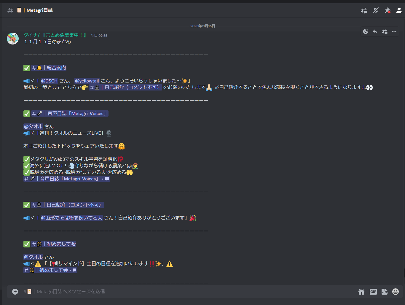This screenshot has height=305, width=405.
Task: Open the 総合案内 channel link
Action: pyautogui.click(x=49, y=68)
